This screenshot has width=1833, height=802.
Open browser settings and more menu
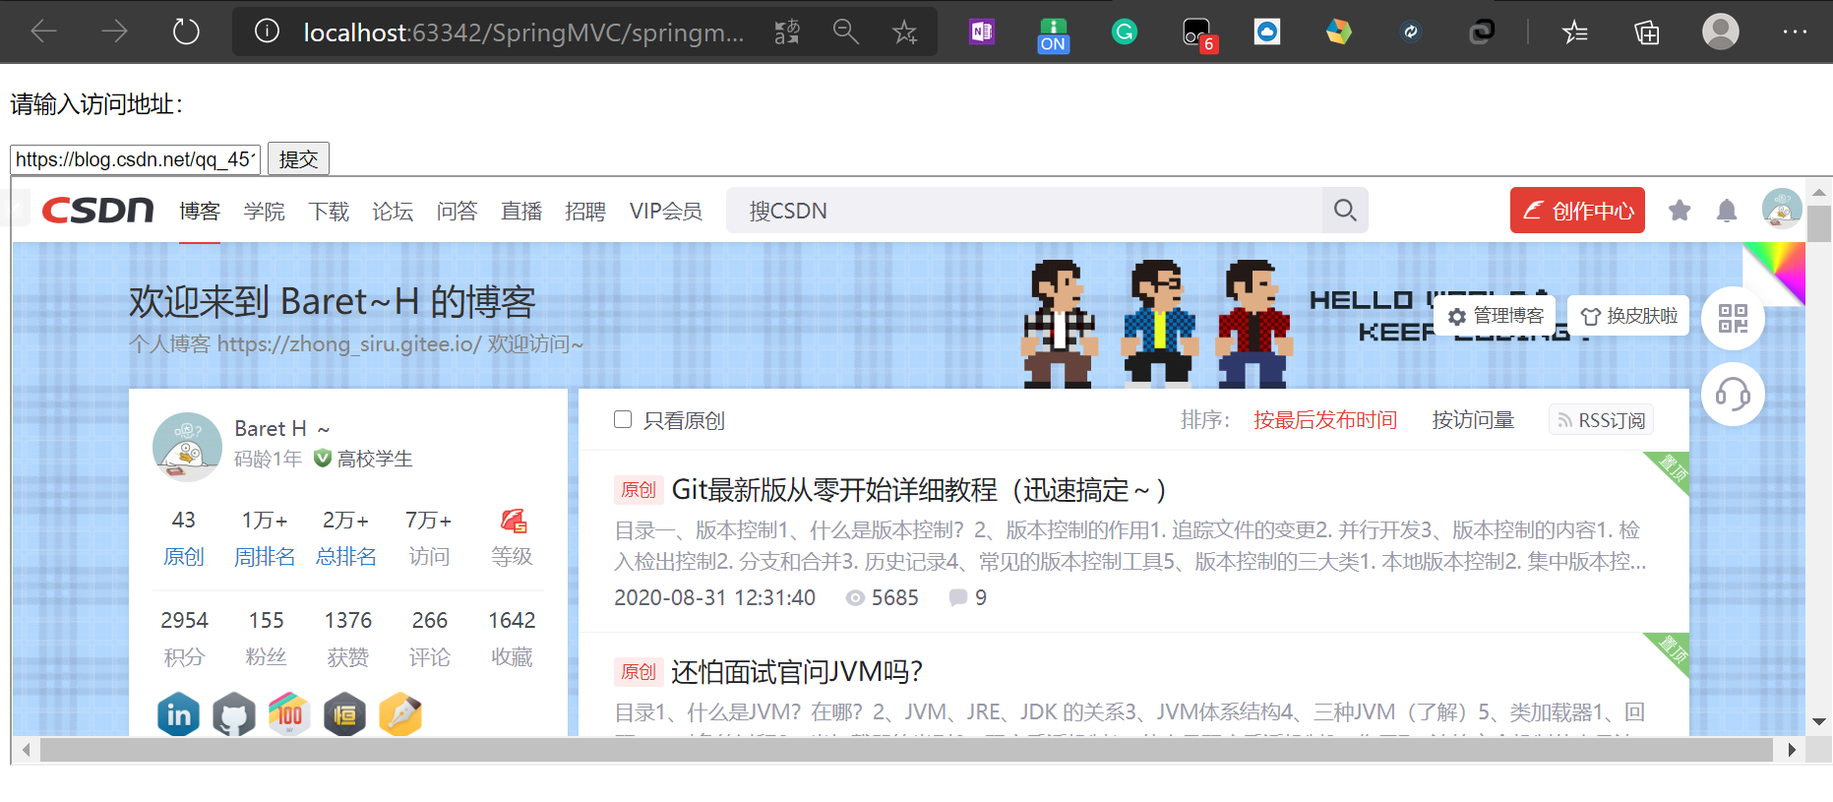click(x=1795, y=31)
